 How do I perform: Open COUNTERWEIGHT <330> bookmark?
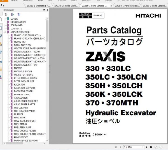coord(27,52)
